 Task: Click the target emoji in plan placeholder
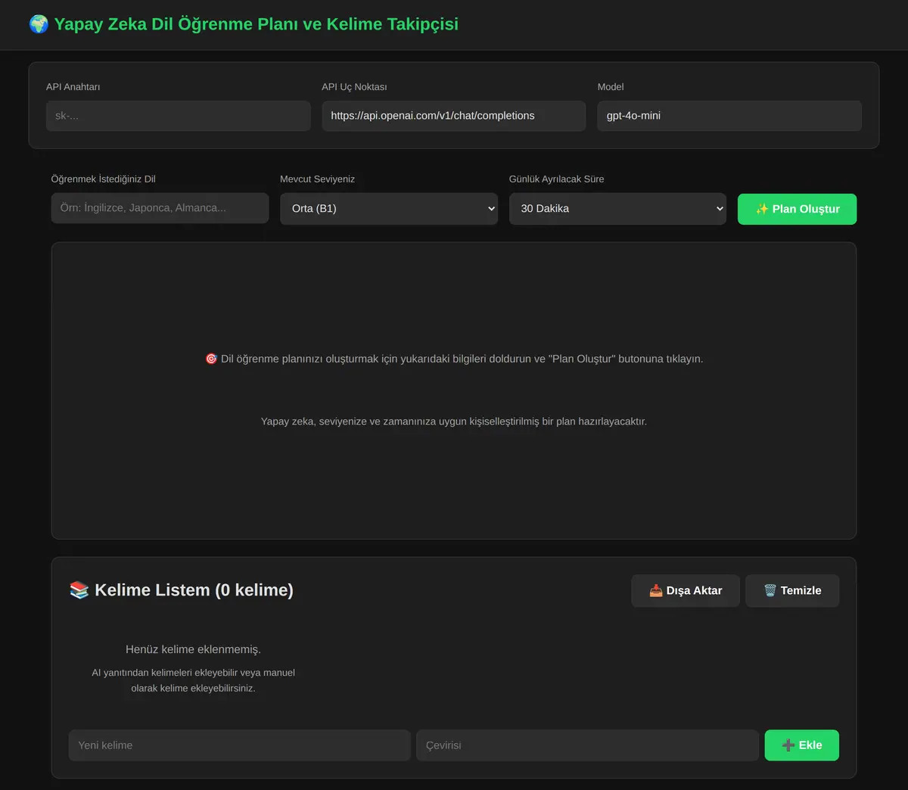point(211,359)
